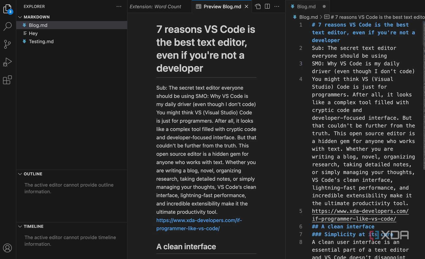This screenshot has width=425, height=259.
Task: Open the Explorer panel More Actions ellipsis
Action: [119, 6]
